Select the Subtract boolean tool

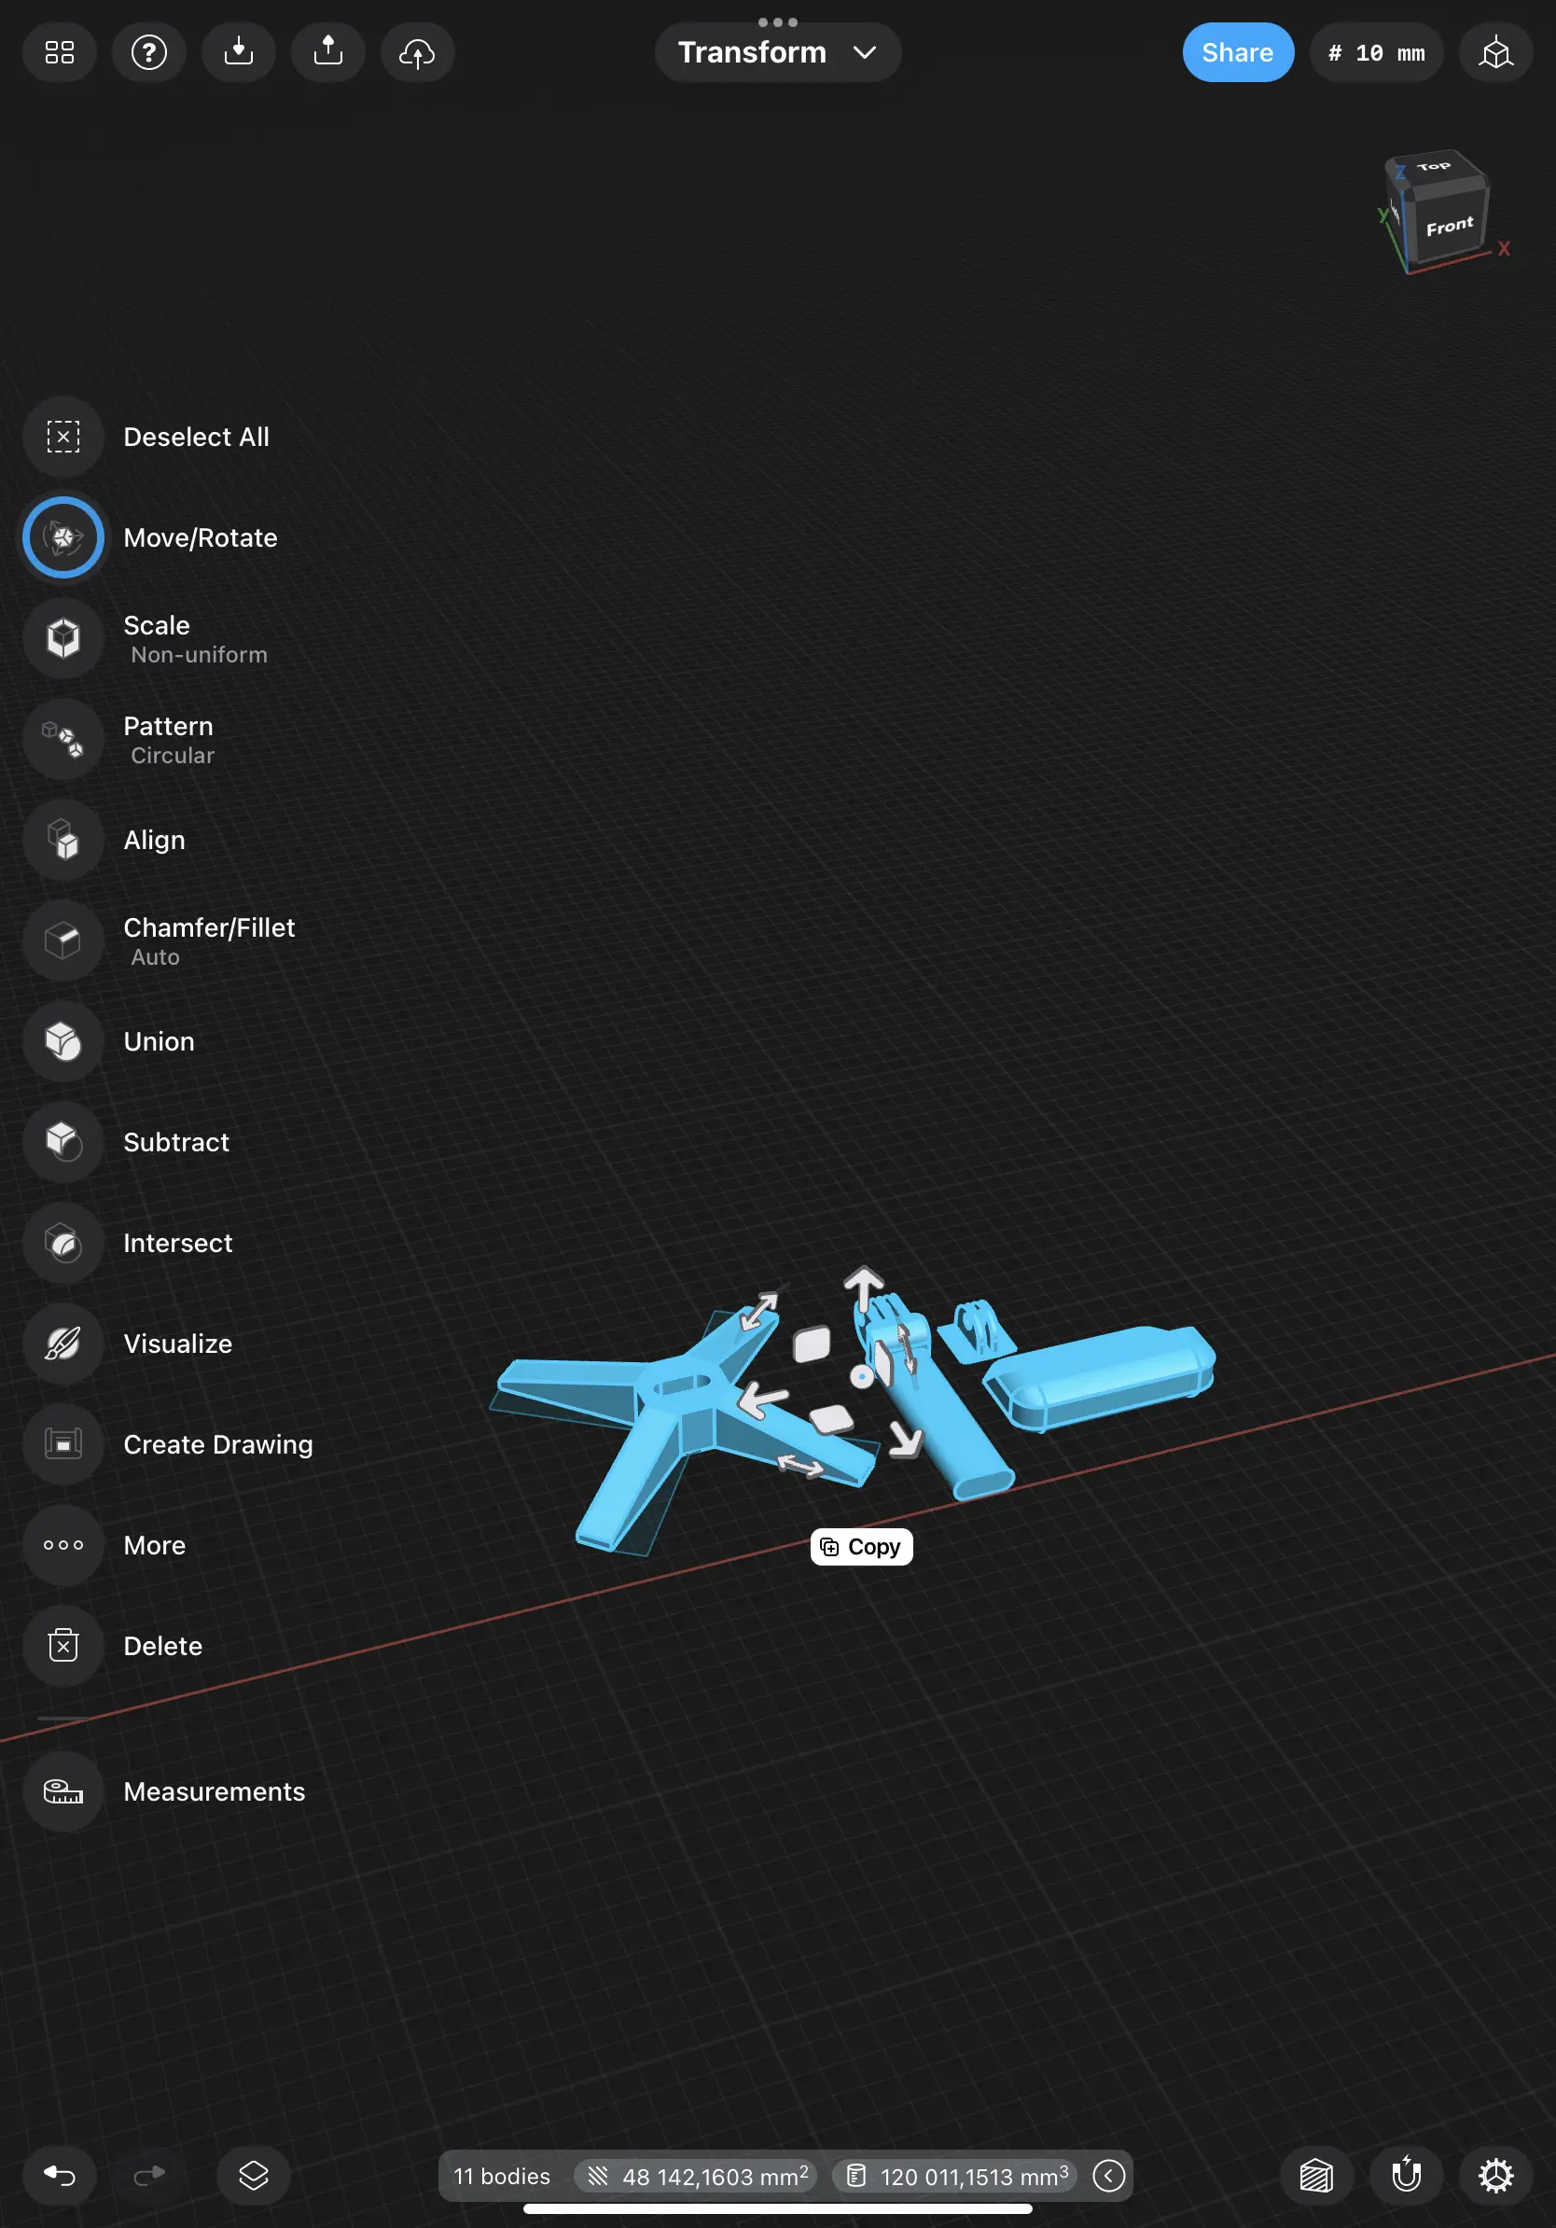click(63, 1143)
